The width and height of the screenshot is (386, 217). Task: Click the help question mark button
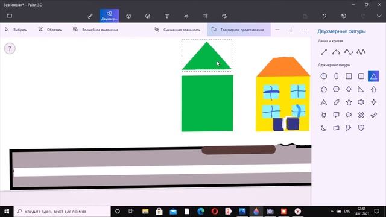10,48
